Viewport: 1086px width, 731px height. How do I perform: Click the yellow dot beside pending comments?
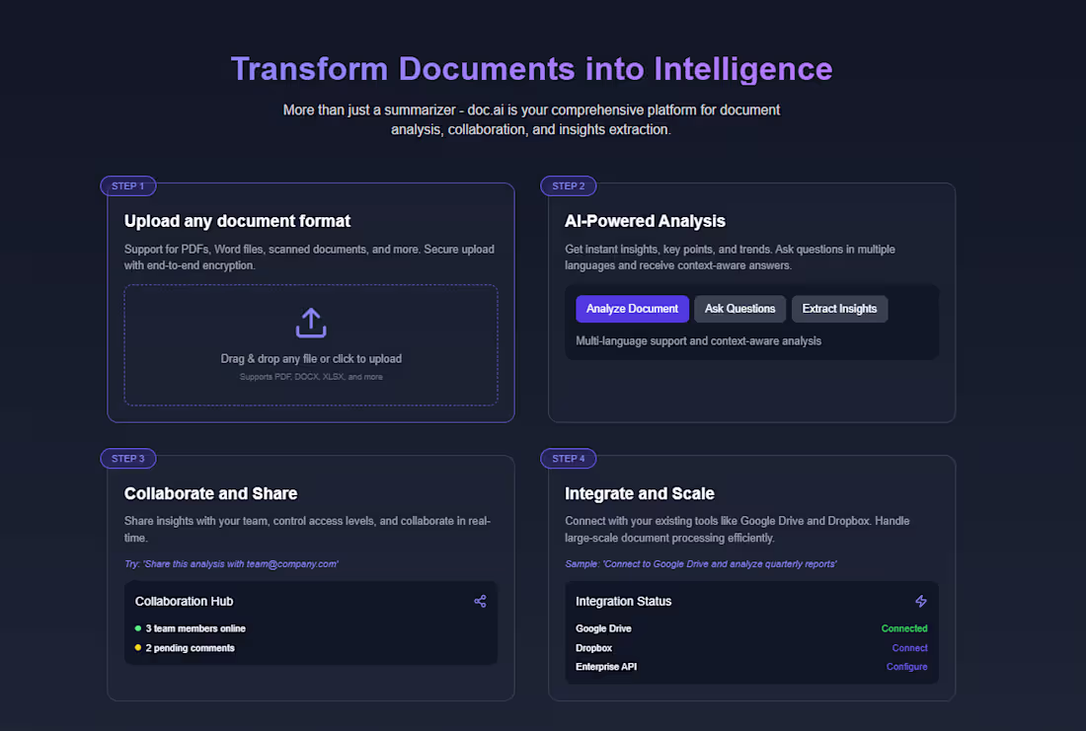pyautogui.click(x=137, y=648)
